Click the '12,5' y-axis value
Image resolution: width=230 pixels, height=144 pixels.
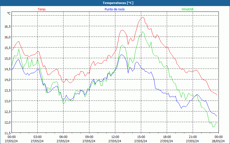7,112
